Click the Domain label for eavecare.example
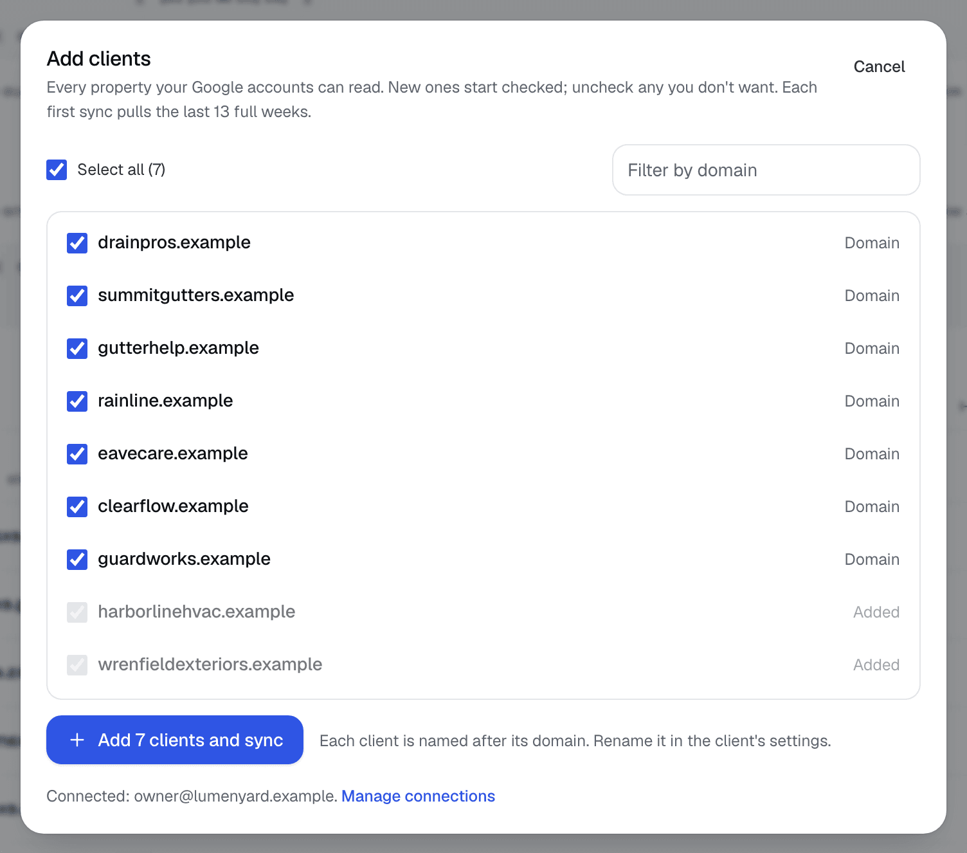 (x=872, y=454)
